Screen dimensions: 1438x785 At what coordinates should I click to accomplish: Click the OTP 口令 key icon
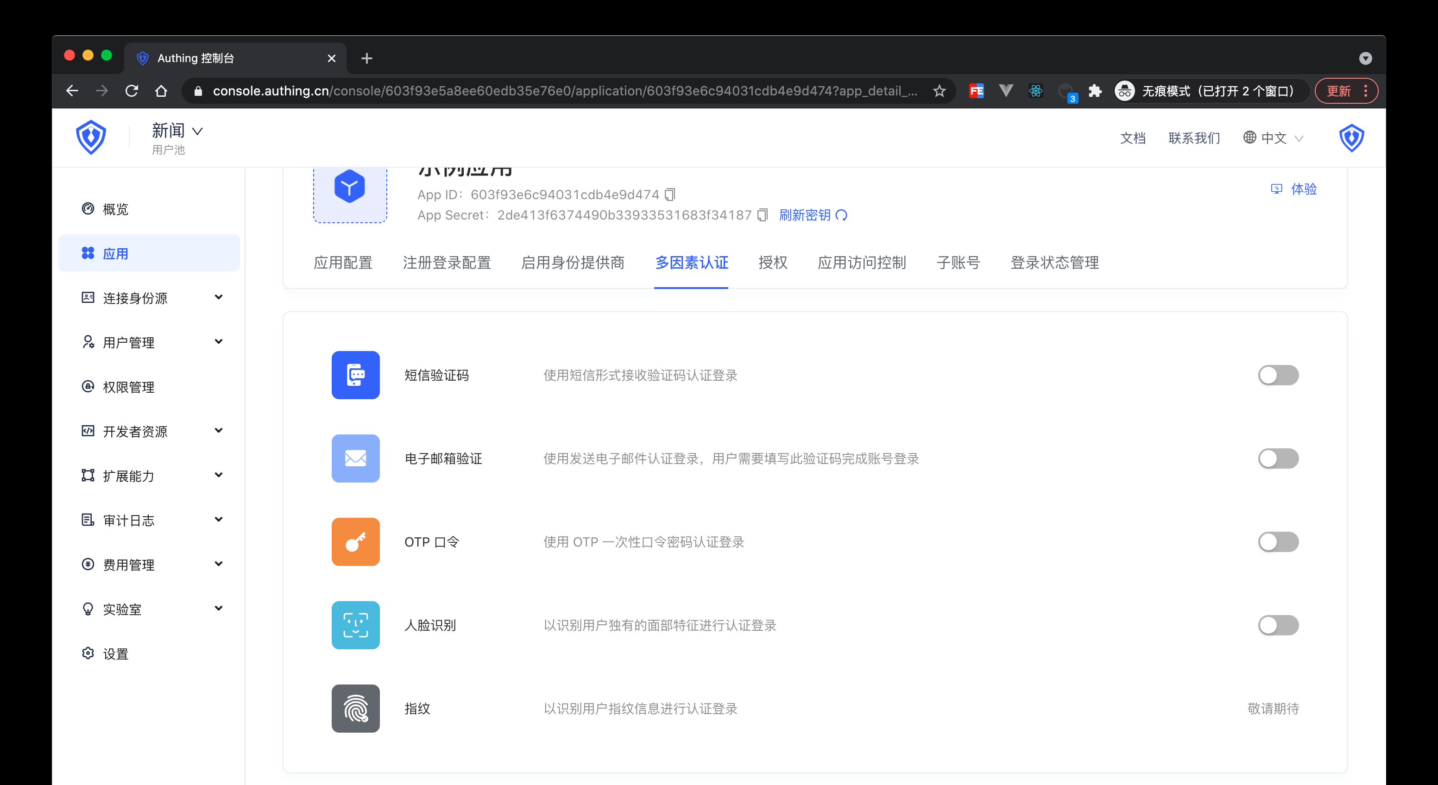pyautogui.click(x=356, y=542)
